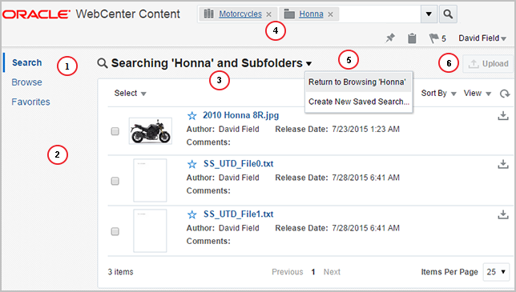Open the View dropdown
Viewport: 516px width, 292px height.
pyautogui.click(x=478, y=94)
